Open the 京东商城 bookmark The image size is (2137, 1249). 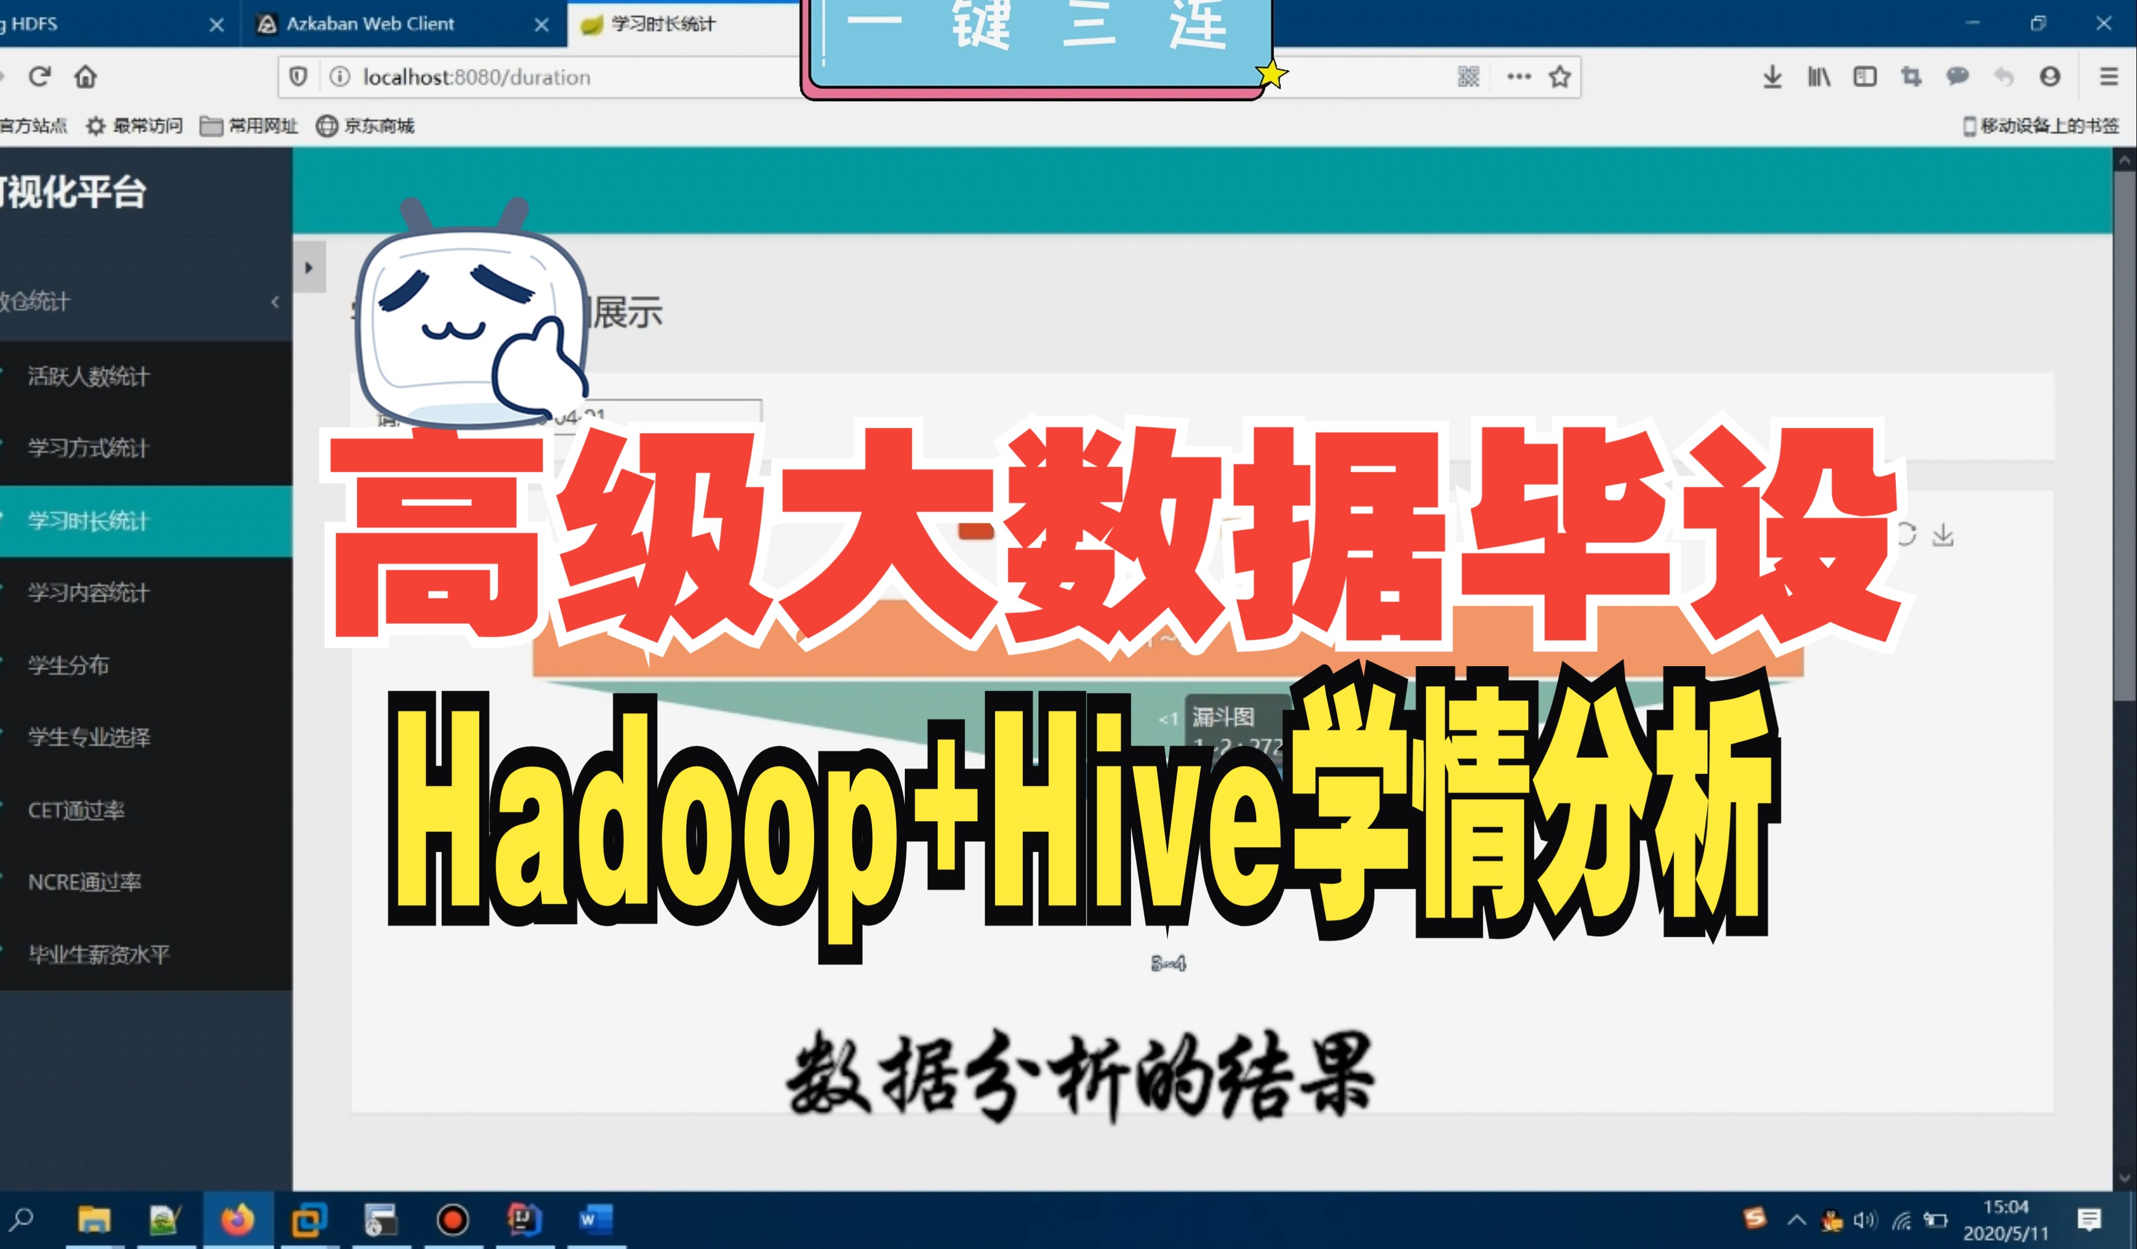click(x=365, y=126)
